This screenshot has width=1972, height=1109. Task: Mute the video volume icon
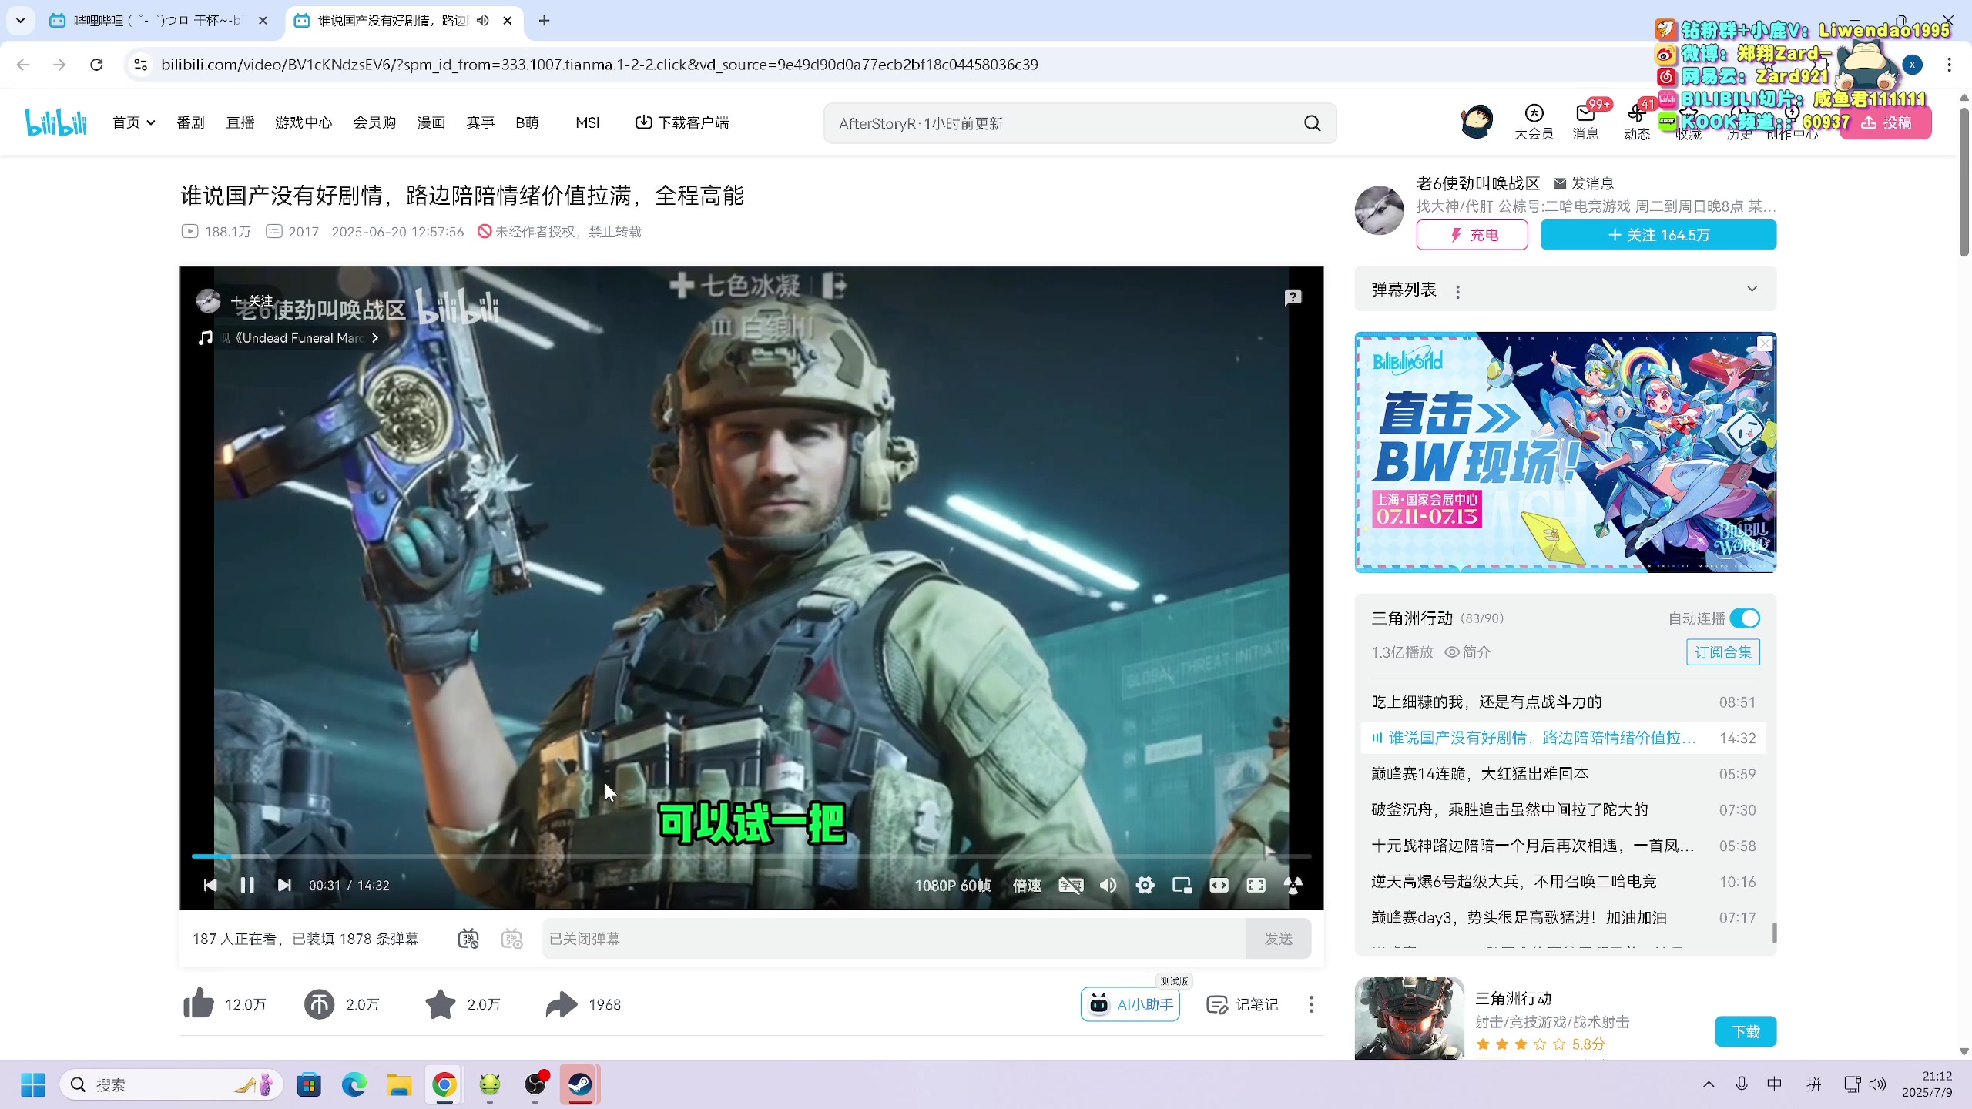pyautogui.click(x=1108, y=885)
